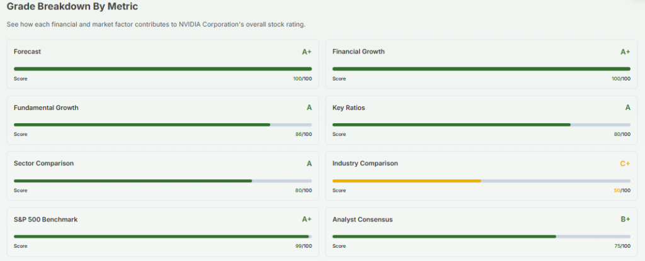Click the Sector Comparison metric title
This screenshot has height=261, width=645.
click(x=43, y=163)
